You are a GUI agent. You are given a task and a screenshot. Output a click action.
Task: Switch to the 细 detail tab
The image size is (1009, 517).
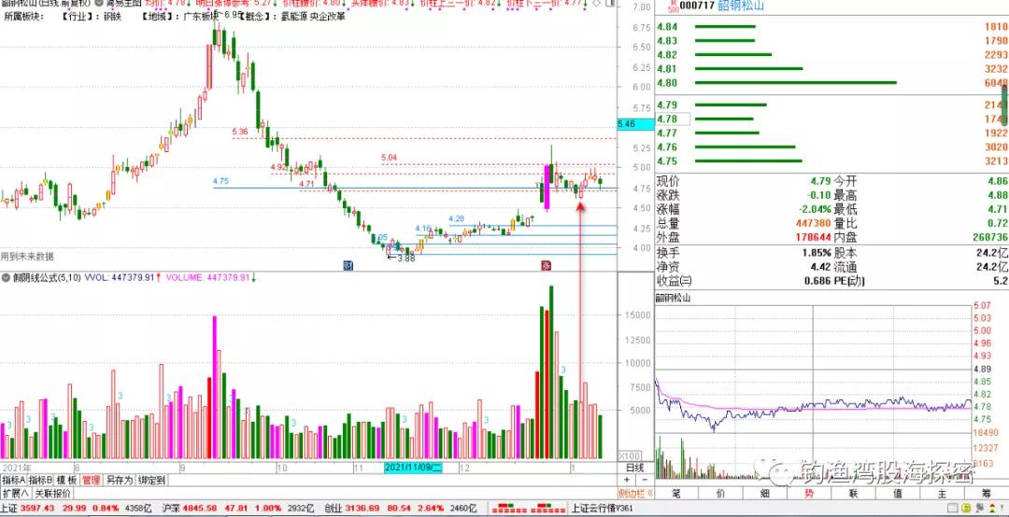(x=765, y=494)
